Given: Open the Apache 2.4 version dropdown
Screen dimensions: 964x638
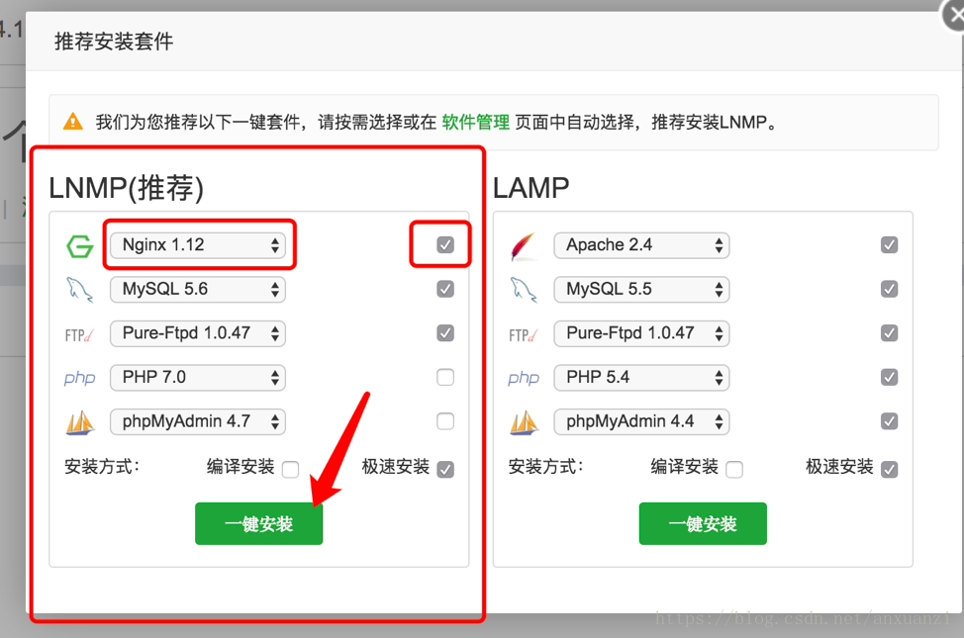Looking at the screenshot, I should pos(641,244).
